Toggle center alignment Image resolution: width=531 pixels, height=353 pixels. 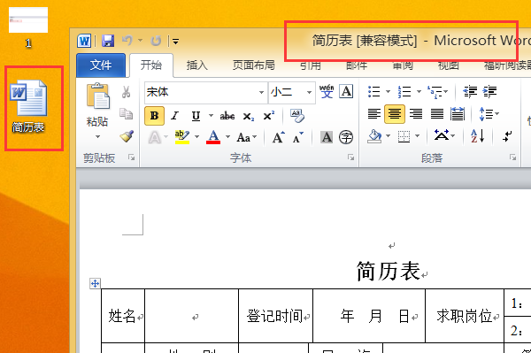(394, 114)
